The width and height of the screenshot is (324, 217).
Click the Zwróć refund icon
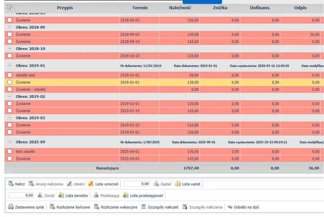pos(40,196)
